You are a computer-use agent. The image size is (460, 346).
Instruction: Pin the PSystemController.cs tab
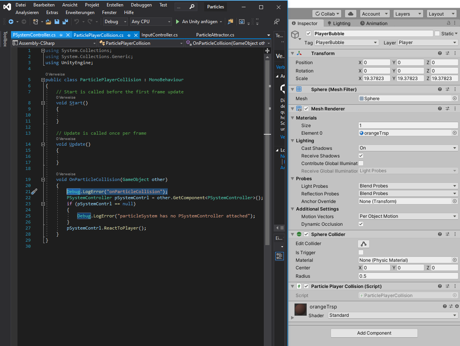(61, 35)
